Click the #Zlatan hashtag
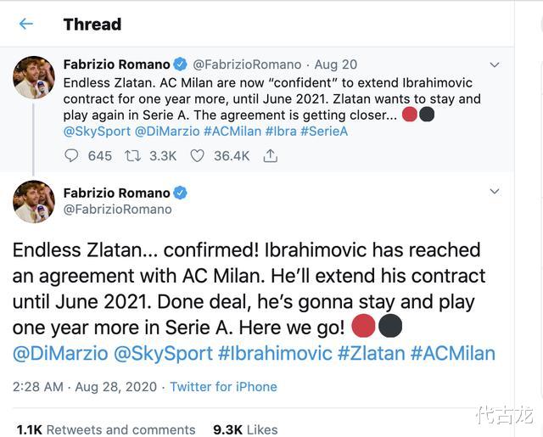Viewport: 543px width, 437px height. pos(371,353)
